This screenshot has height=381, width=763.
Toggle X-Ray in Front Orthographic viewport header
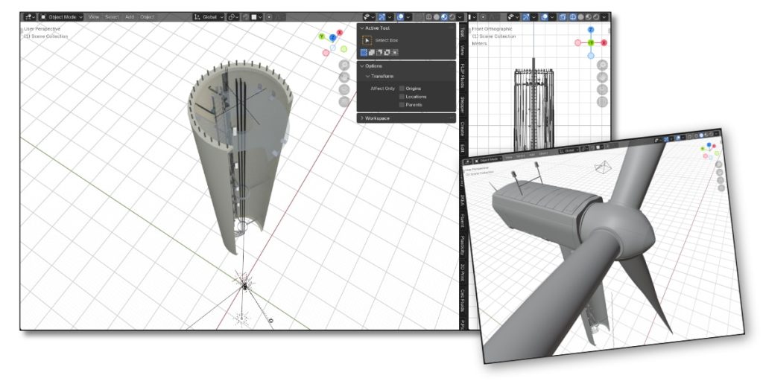click(x=563, y=17)
